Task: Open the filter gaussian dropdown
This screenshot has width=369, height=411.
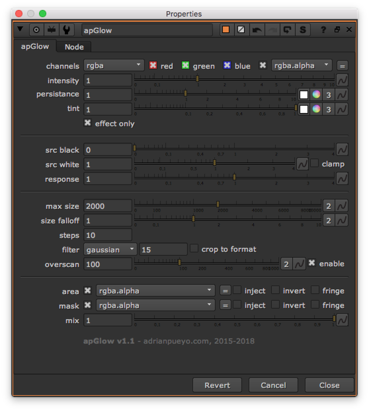Action: 110,249
